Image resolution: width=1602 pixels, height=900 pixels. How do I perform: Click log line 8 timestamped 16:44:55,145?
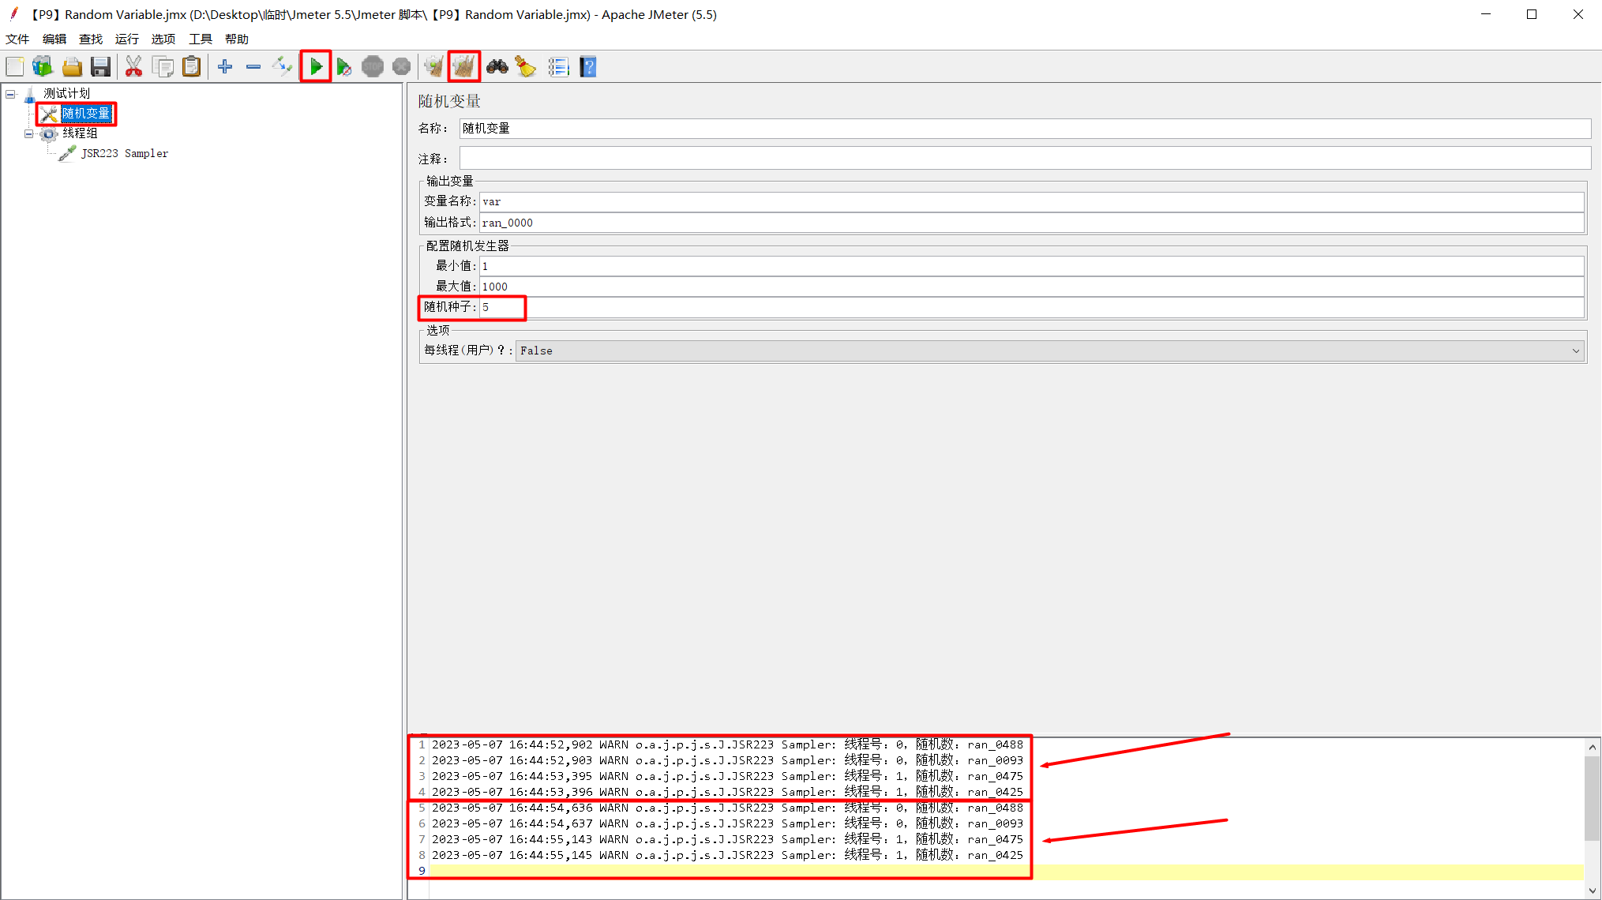click(x=727, y=855)
